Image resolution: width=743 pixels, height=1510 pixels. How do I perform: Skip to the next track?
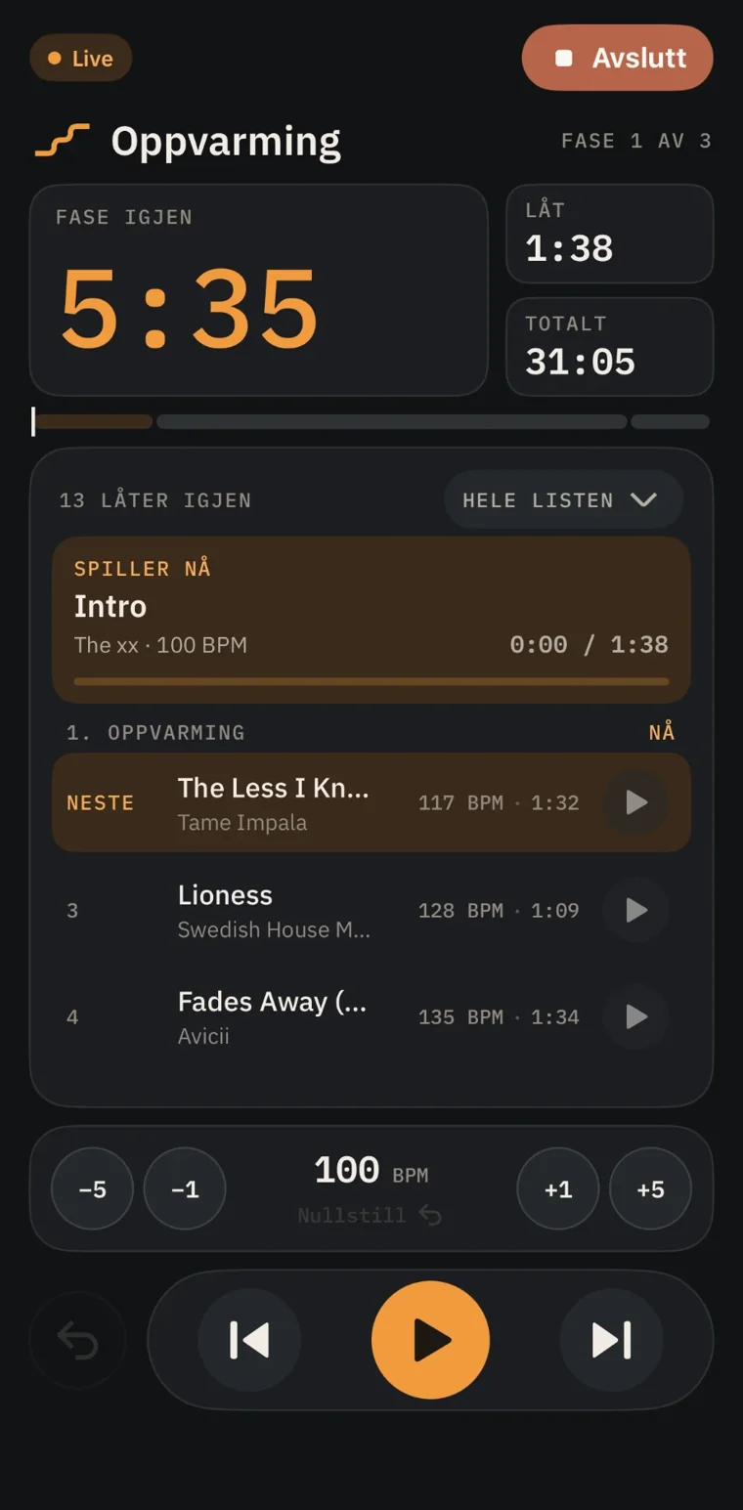[x=611, y=1339]
